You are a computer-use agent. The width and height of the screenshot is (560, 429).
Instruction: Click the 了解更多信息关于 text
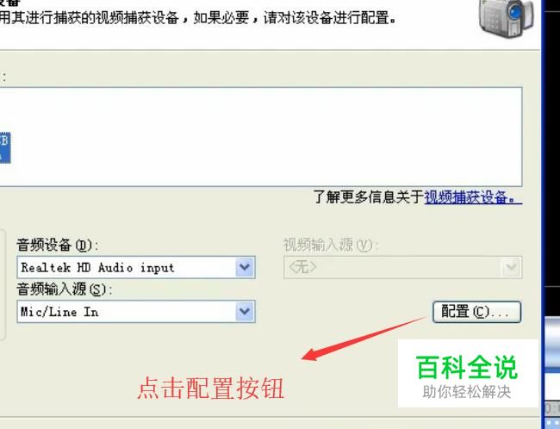pos(369,197)
